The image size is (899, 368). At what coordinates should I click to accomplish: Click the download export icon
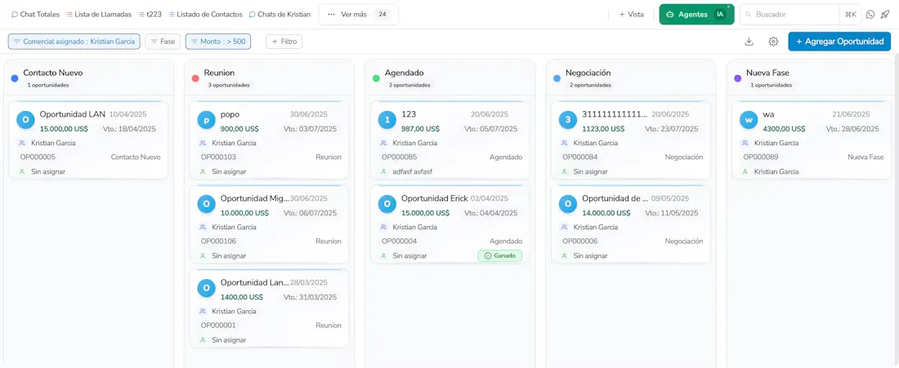[749, 42]
